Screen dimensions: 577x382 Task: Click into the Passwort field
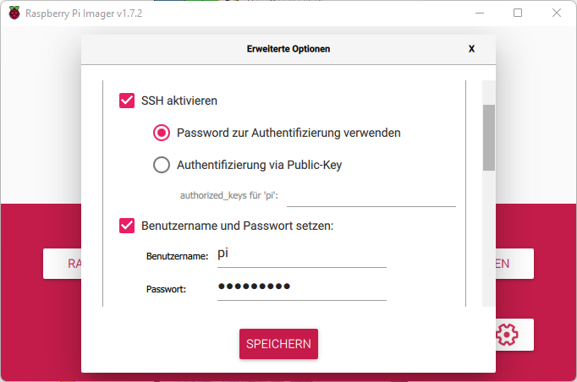pyautogui.click(x=301, y=287)
